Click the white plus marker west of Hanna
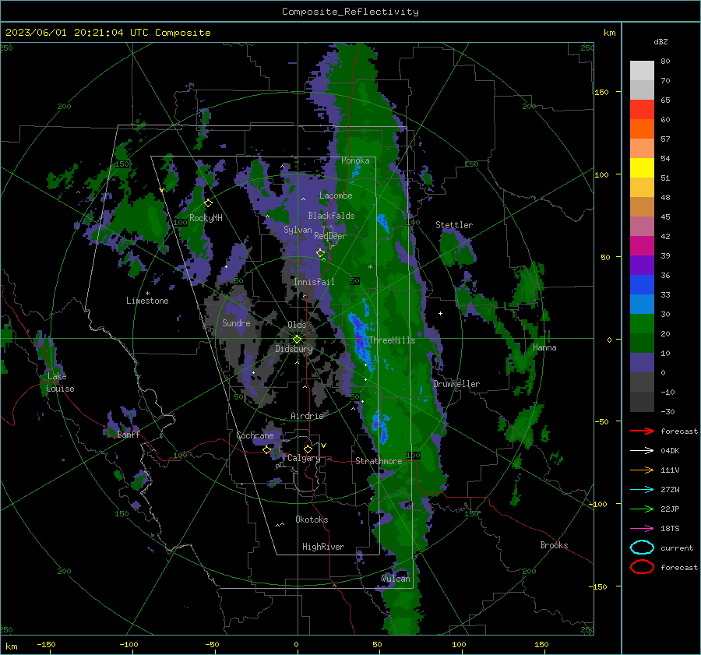Viewport: 701px width, 655px height. pos(440,313)
